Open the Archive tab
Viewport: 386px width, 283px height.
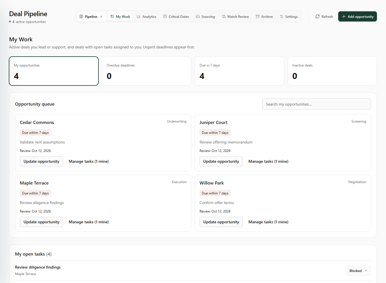tap(264, 16)
